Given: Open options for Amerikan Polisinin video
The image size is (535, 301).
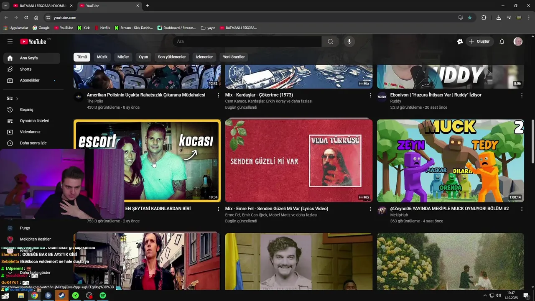Looking at the screenshot, I should click(218, 95).
